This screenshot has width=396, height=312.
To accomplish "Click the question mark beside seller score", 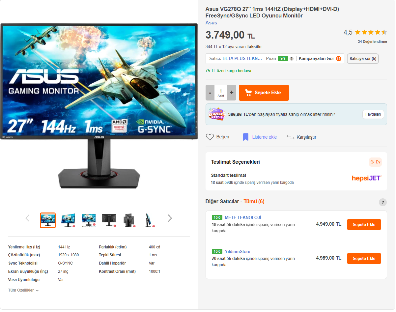I will pos(292,59).
